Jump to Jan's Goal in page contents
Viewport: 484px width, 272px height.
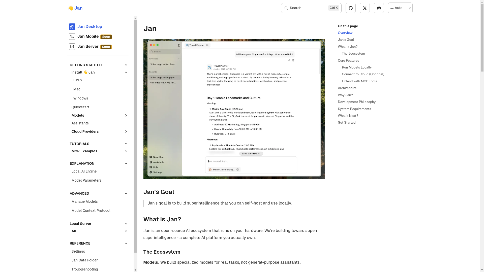[346, 40]
